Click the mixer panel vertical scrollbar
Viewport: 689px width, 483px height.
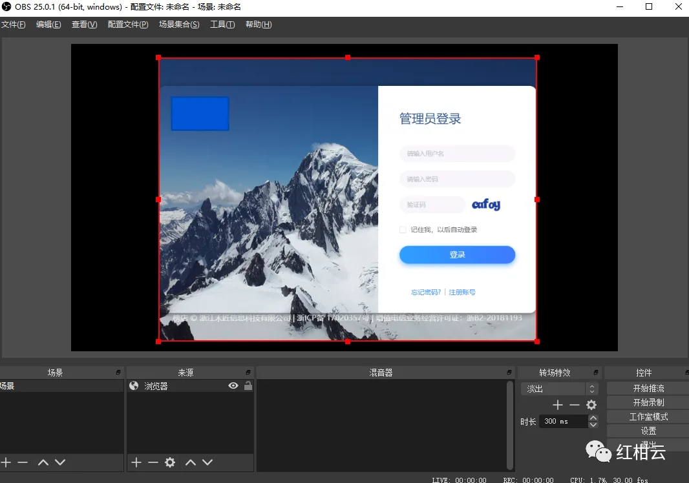(x=510, y=425)
